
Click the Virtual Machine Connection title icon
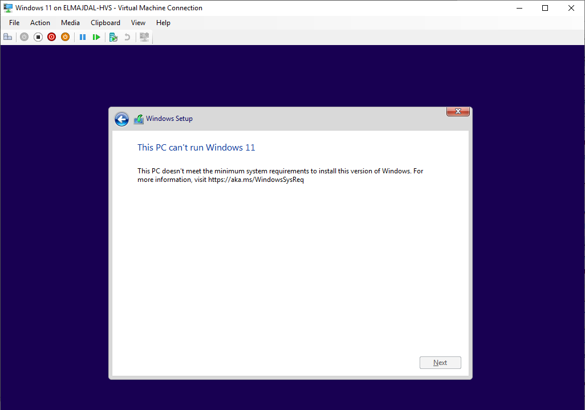tap(8, 8)
